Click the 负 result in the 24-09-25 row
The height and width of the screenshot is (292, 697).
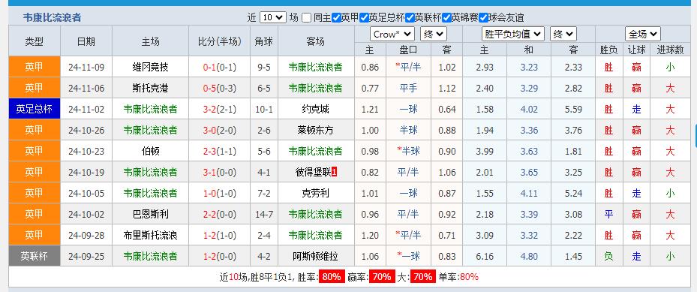[608, 257]
